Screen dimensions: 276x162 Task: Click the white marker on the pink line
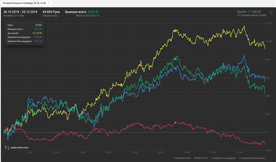pos(175,123)
